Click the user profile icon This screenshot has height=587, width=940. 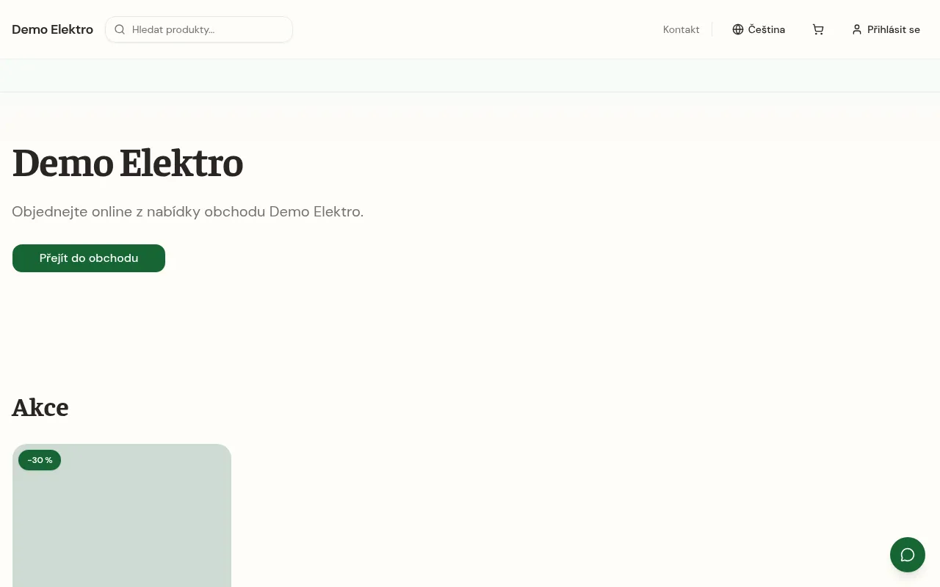click(856, 29)
